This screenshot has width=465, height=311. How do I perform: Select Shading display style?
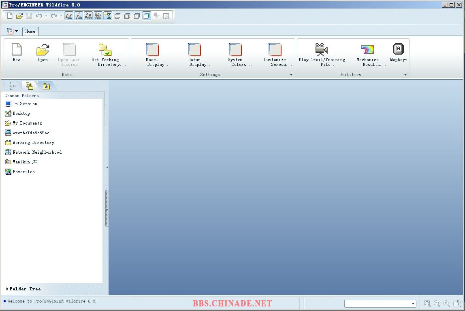tap(147, 16)
